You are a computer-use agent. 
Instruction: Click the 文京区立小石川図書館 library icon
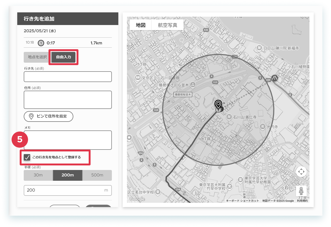coord(137,78)
